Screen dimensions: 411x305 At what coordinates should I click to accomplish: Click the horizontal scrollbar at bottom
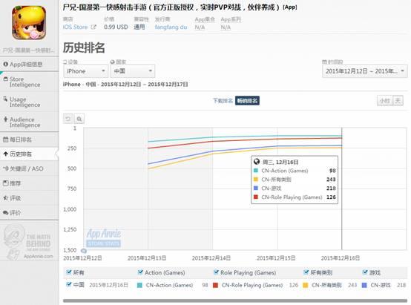tap(235, 301)
